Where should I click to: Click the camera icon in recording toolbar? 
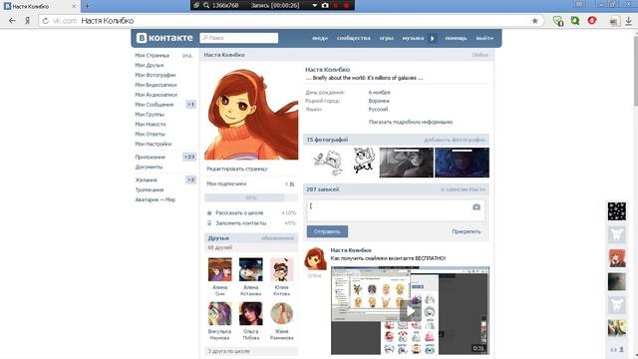point(325,5)
